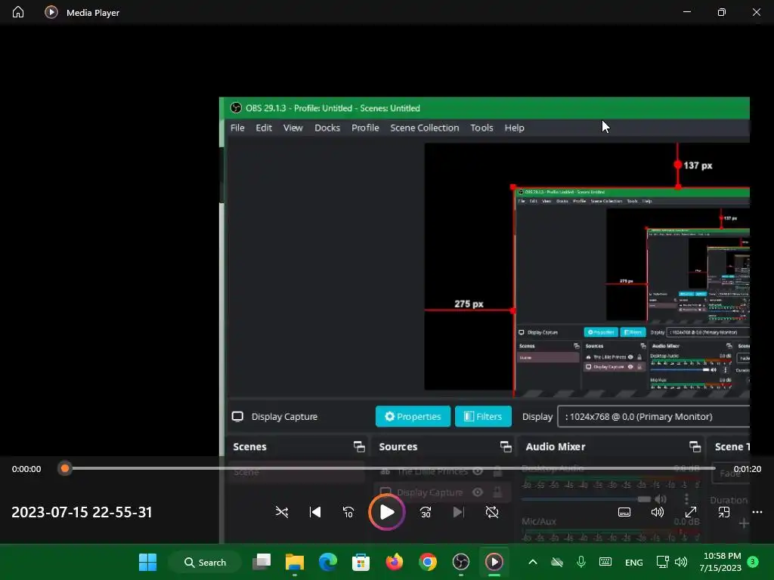Screen dimensions: 774x580
Task: Go to the previous track
Action: pos(315,512)
